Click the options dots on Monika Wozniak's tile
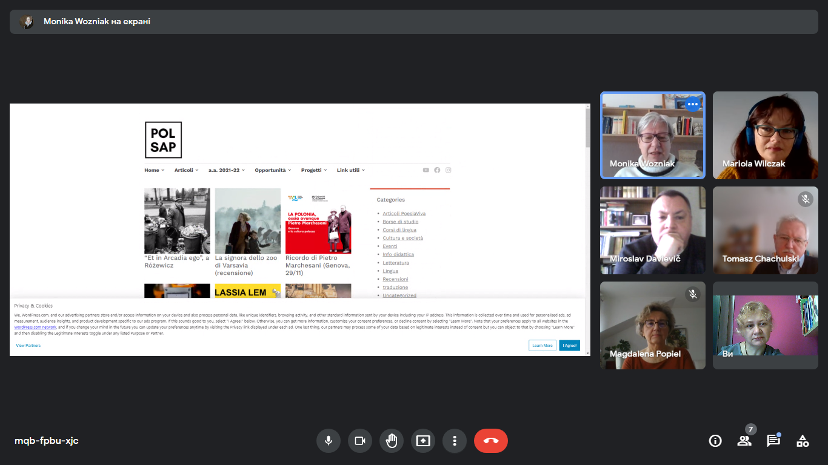The height and width of the screenshot is (465, 828). point(692,104)
